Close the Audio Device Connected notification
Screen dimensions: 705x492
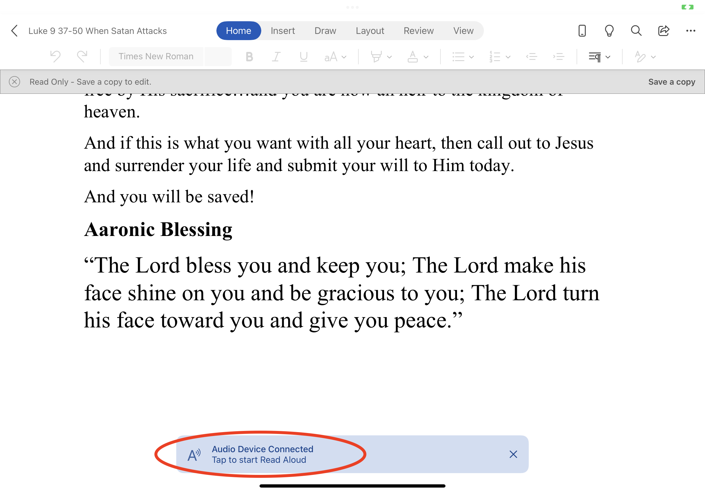513,454
